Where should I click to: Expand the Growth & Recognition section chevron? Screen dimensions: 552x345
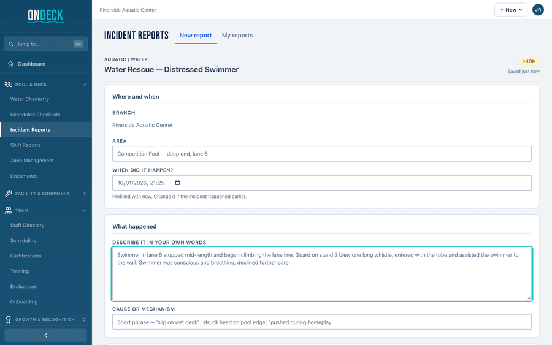84,319
